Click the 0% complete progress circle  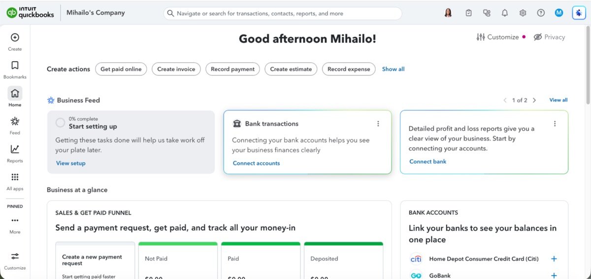click(x=60, y=123)
